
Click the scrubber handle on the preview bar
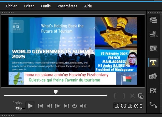pos(56,92)
